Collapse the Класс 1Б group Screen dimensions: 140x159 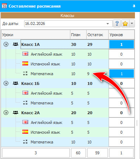(6, 83)
